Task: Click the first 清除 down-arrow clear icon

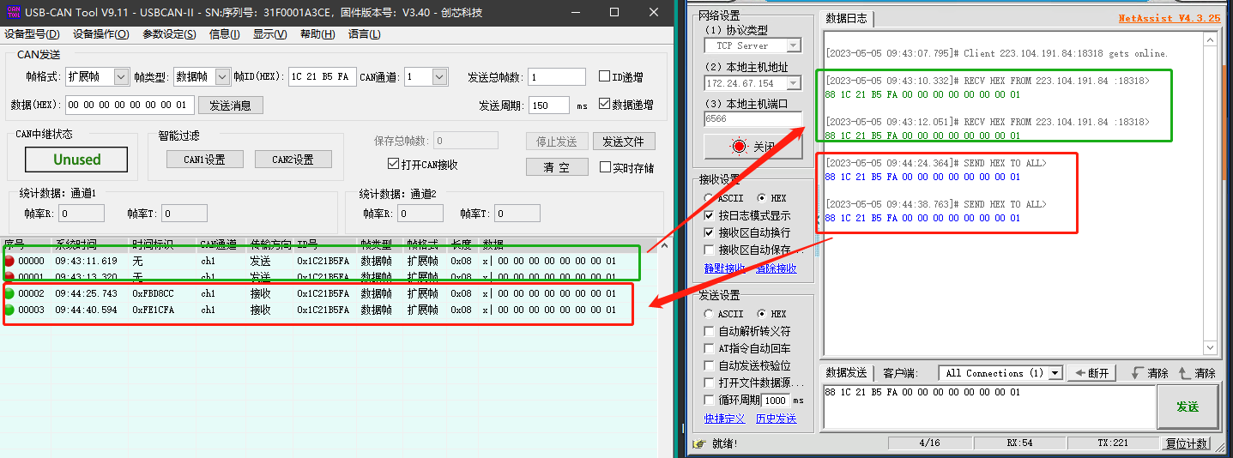Action: coord(1138,373)
